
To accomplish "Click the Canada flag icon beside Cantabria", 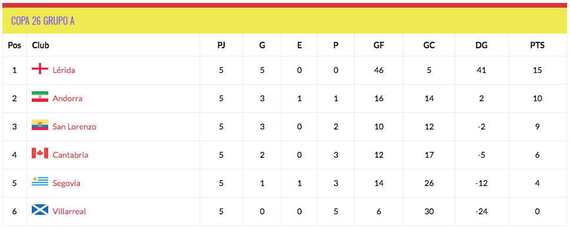I will tap(40, 153).
